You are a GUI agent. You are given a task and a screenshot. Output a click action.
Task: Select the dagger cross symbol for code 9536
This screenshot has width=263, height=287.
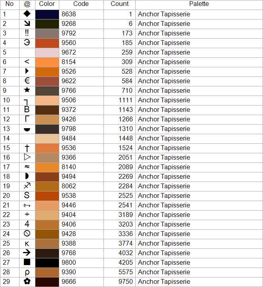coord(27,148)
